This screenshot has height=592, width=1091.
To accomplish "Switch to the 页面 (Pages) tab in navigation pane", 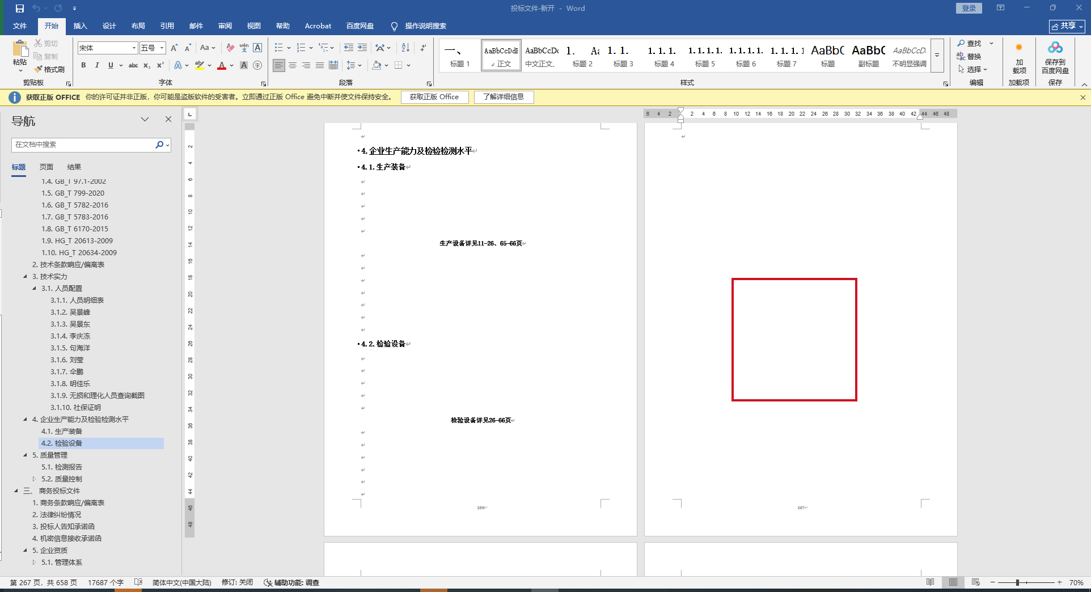I will coord(46,167).
